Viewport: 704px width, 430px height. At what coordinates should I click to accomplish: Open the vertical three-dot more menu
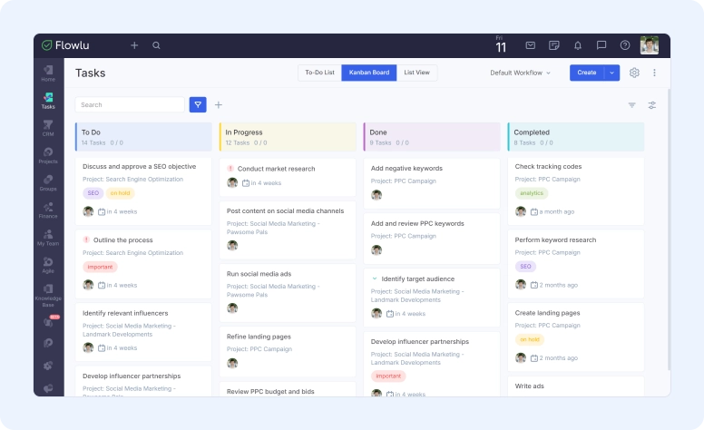(654, 73)
